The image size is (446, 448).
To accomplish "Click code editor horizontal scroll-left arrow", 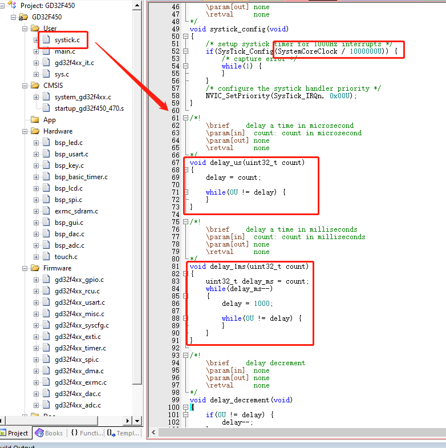I will pyautogui.click(x=153, y=432).
